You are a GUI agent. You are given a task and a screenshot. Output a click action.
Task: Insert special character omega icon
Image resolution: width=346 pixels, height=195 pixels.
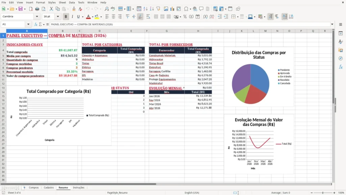coord(186,9)
